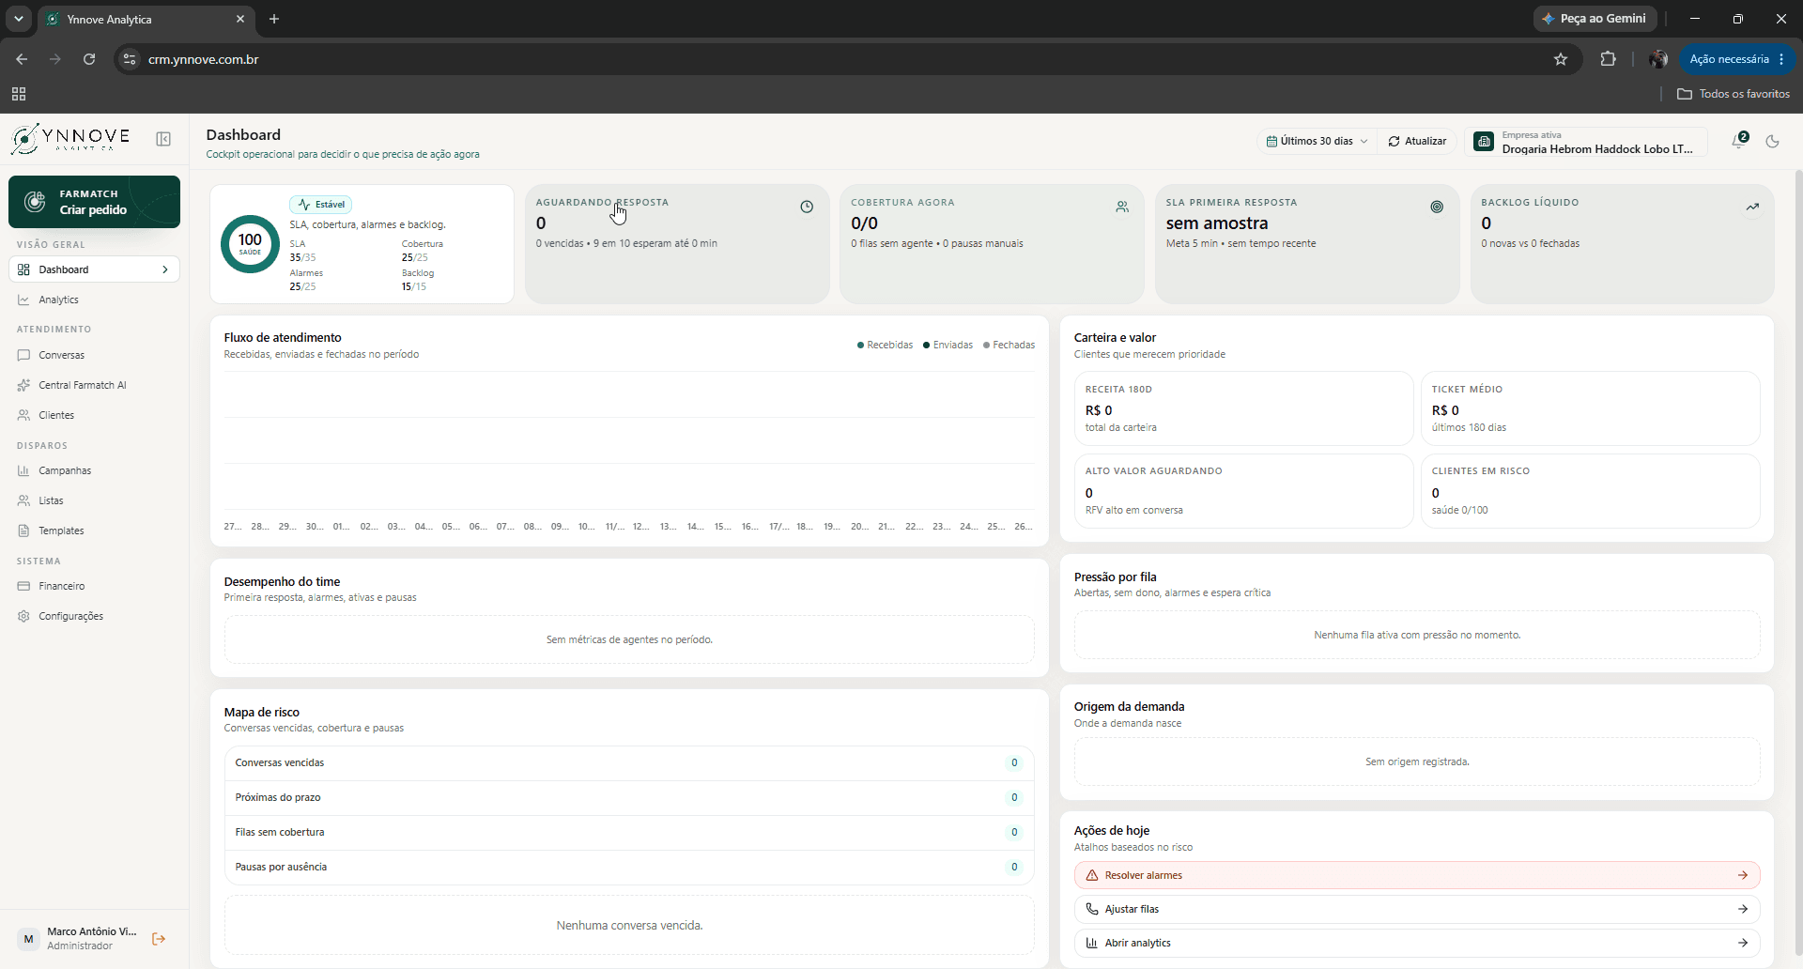Click the Financeiro card icon
1803x969 pixels.
pos(23,586)
